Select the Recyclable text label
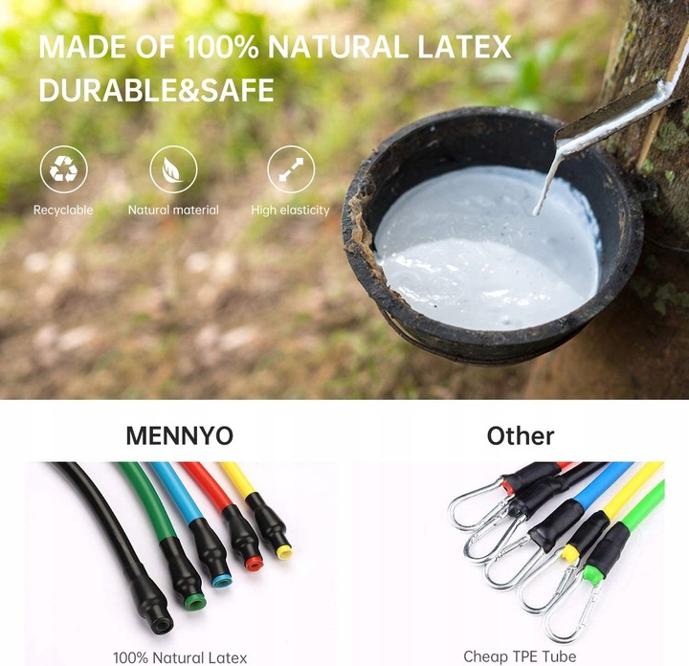This screenshot has width=689, height=666. pyautogui.click(x=63, y=210)
